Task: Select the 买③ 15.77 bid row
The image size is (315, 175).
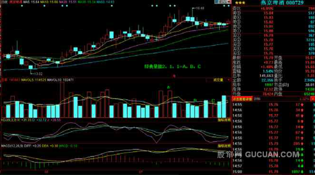Action: coord(273,44)
